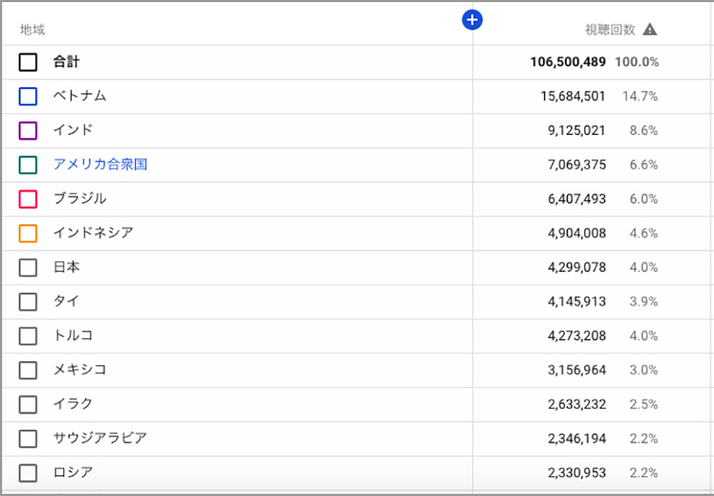This screenshot has width=714, height=496.
Task: Toggle the green アメリカ合衆国 checkbox
Action: (x=28, y=165)
